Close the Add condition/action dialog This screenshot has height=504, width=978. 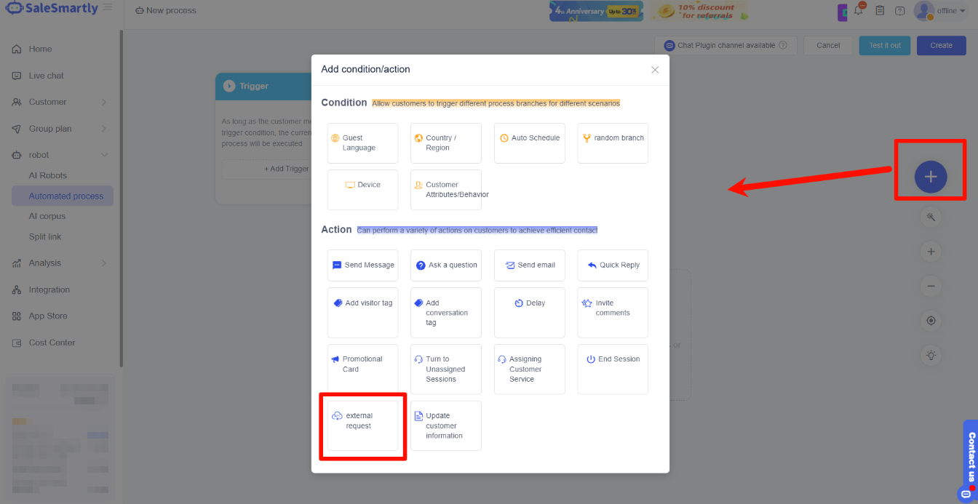click(654, 69)
